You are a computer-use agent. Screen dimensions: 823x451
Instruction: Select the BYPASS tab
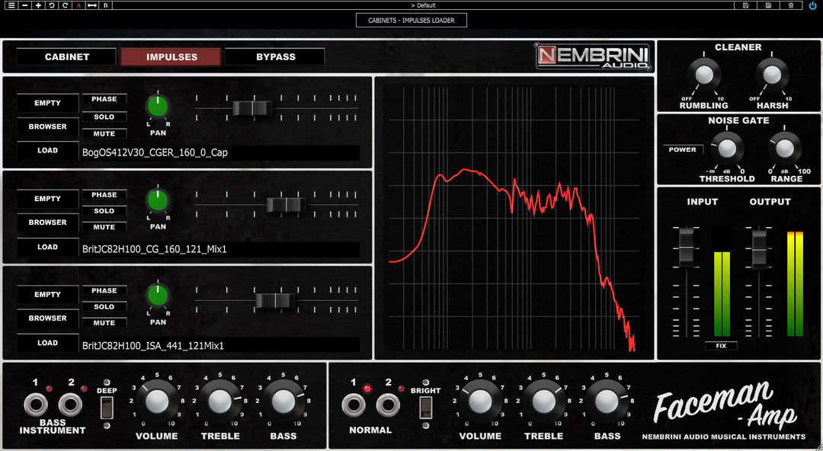point(276,56)
